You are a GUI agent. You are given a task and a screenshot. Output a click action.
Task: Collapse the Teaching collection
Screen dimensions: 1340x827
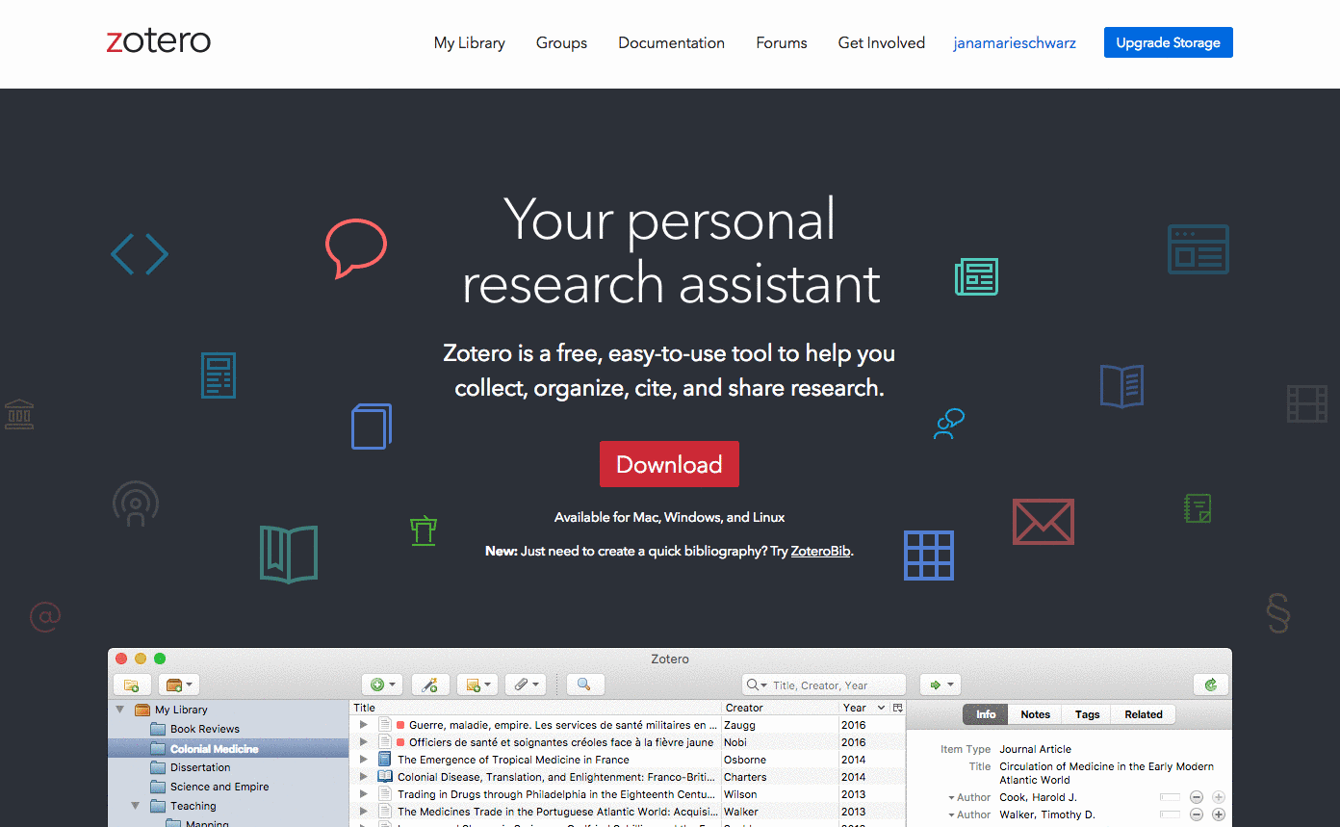pos(136,806)
